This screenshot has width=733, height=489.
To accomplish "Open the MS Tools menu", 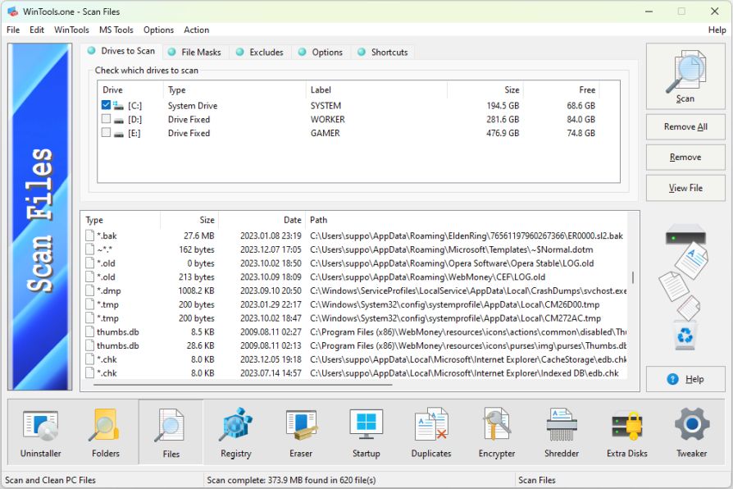I will [116, 30].
